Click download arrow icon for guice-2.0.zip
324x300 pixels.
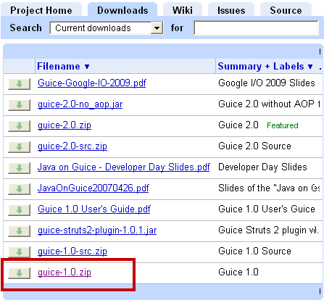[x=20, y=126]
